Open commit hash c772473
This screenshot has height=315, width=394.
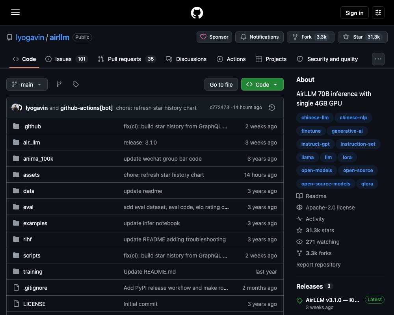(219, 107)
